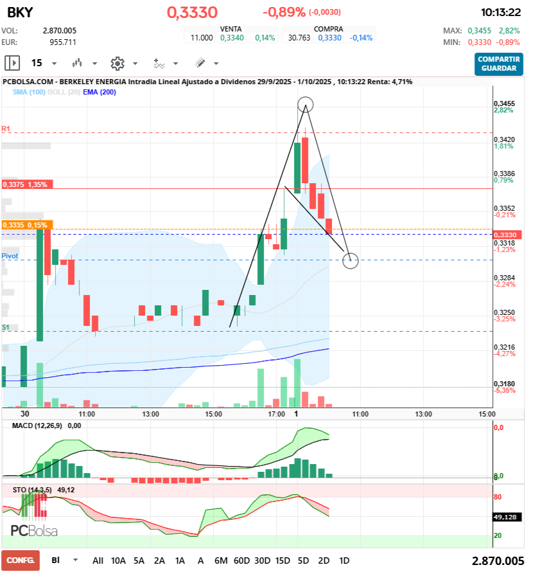Open the candlestick chart type icon
This screenshot has width=533, height=574.
point(78,63)
